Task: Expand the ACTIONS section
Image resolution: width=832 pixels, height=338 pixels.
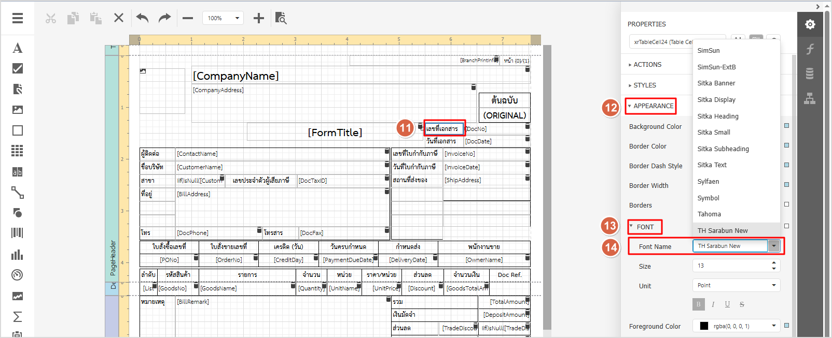Action: pos(647,65)
